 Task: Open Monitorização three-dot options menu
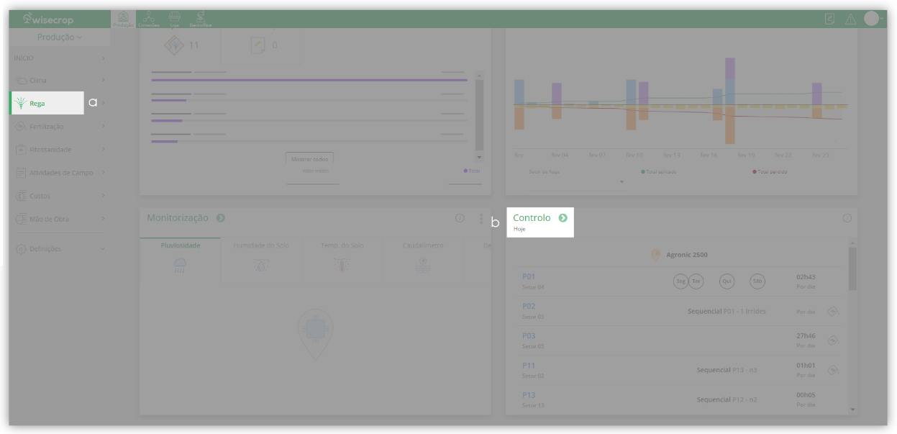(x=481, y=218)
